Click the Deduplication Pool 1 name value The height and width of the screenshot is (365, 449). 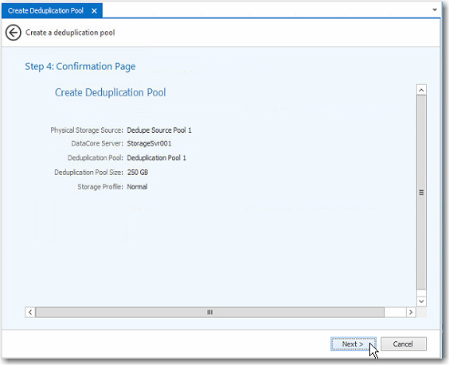(x=156, y=158)
